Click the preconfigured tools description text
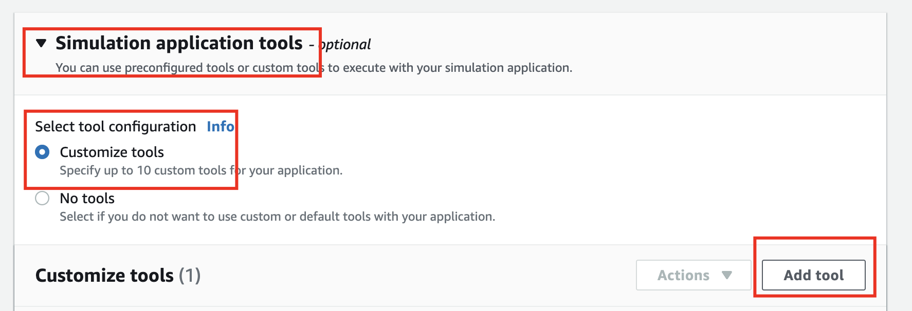The height and width of the screenshot is (311, 912). [314, 68]
